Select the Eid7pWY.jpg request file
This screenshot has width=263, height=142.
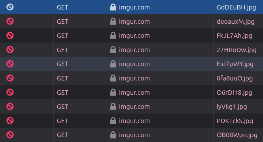235,64
